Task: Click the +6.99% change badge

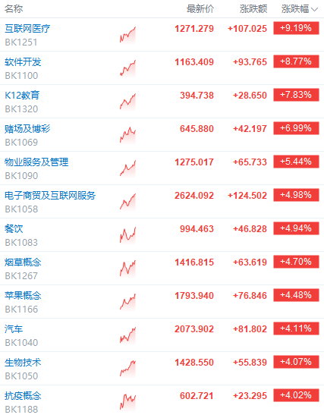Action: click(296, 128)
